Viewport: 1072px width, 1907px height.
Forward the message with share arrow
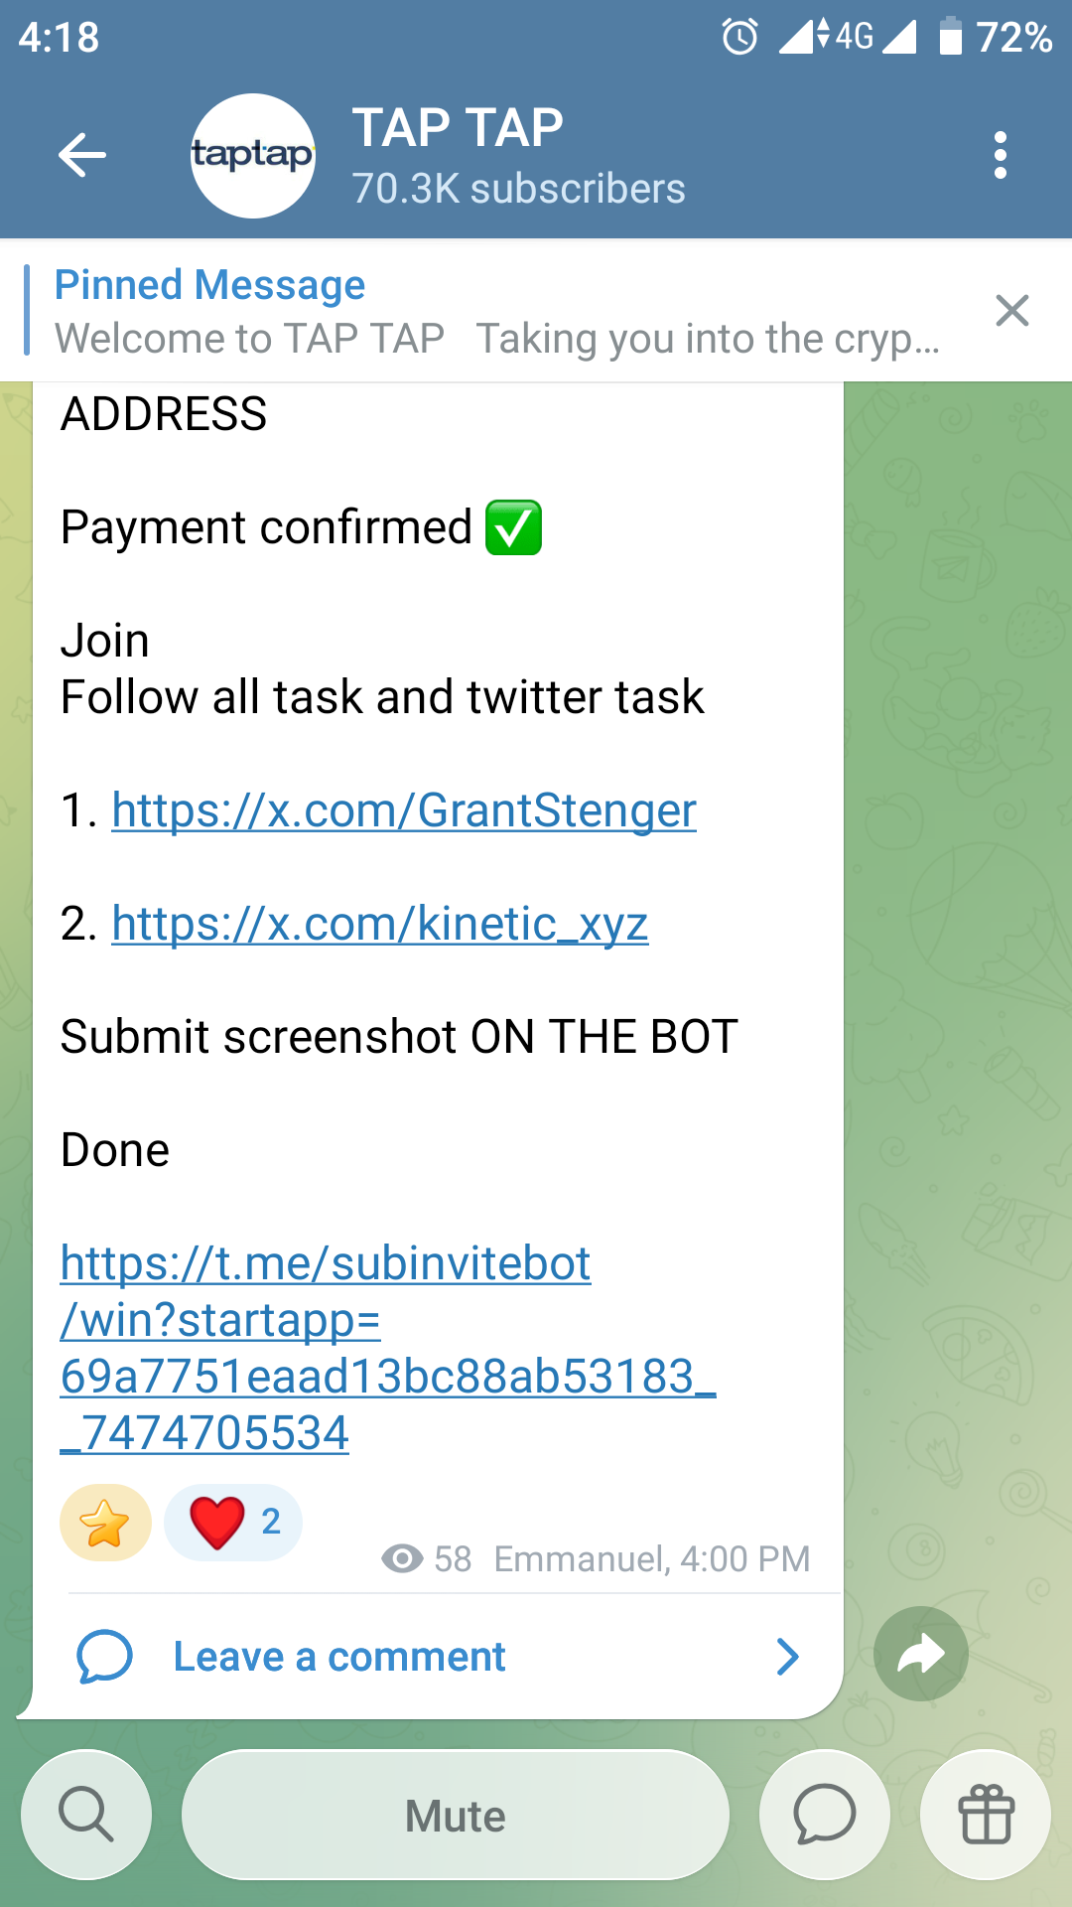coord(921,1654)
